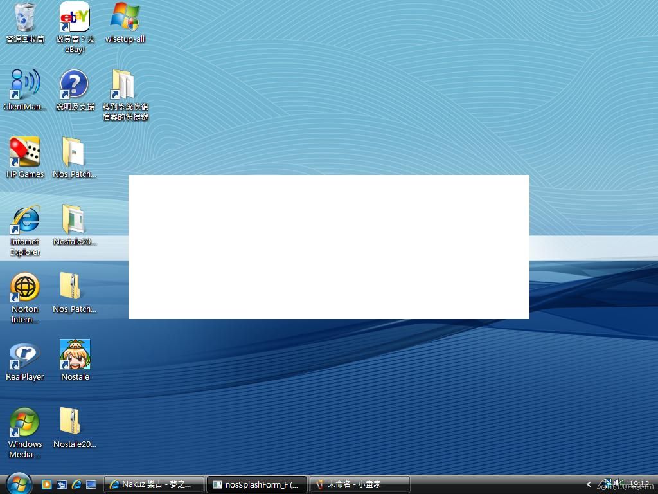This screenshot has width=658, height=494.
Task: Select the wlsetup-all installer icon
Action: point(125,23)
